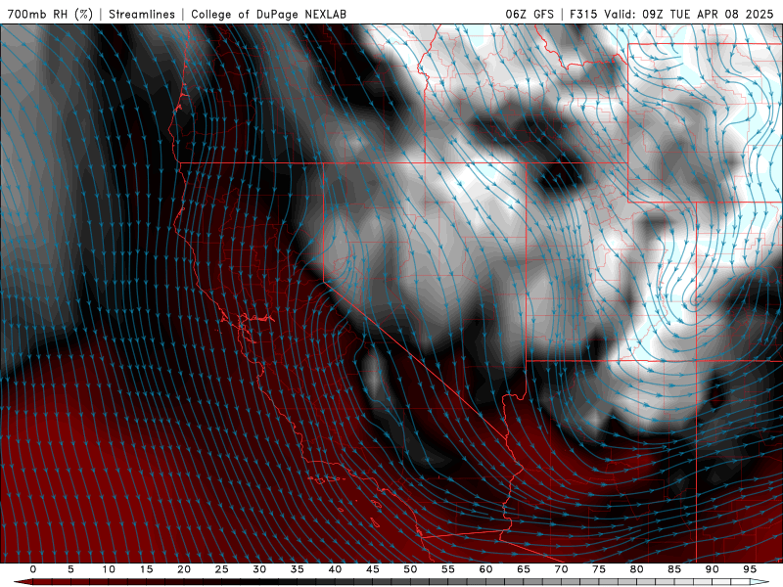The height and width of the screenshot is (587, 783).
Task: Click the '75' value on color scale
Action: 599,569
